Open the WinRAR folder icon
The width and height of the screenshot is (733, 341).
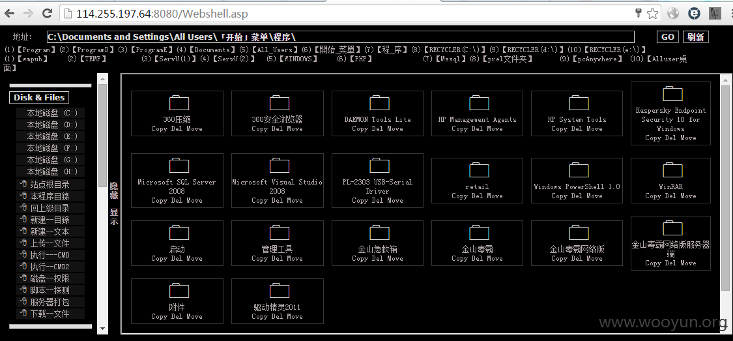pos(672,170)
